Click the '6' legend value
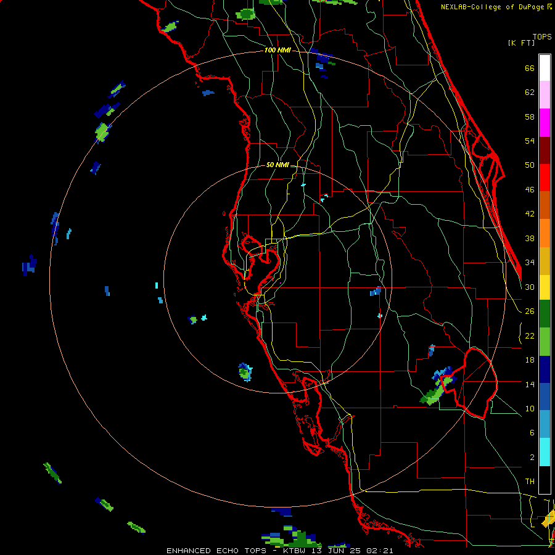555x555 pixels. click(x=532, y=433)
